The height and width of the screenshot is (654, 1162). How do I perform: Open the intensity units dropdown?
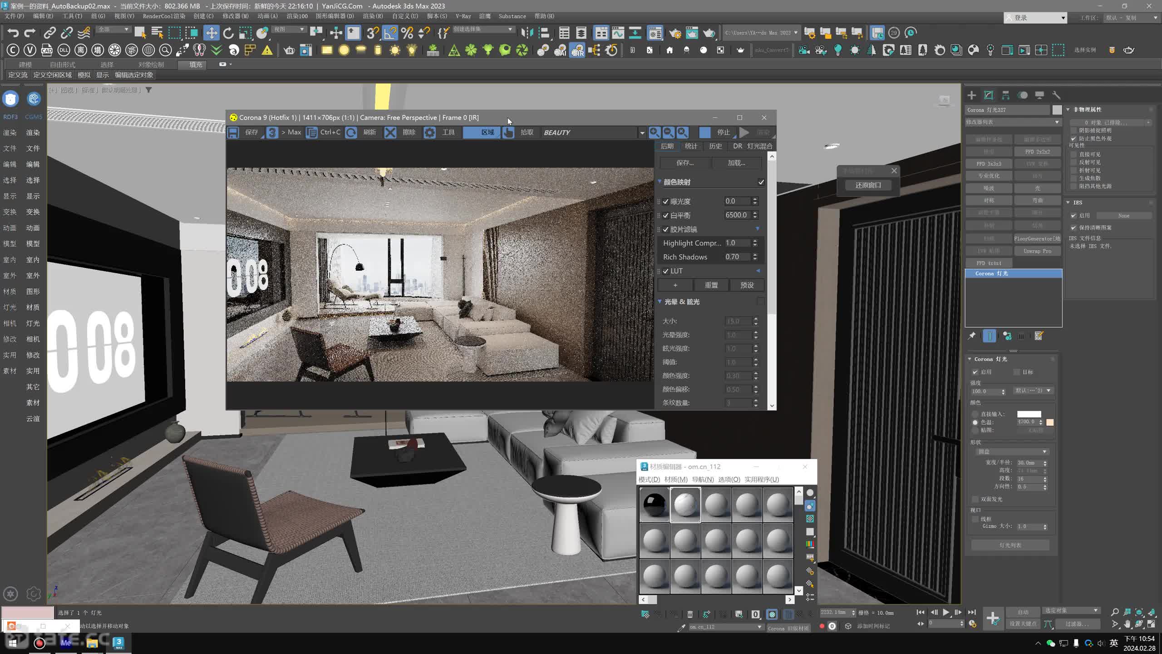(x=1033, y=391)
